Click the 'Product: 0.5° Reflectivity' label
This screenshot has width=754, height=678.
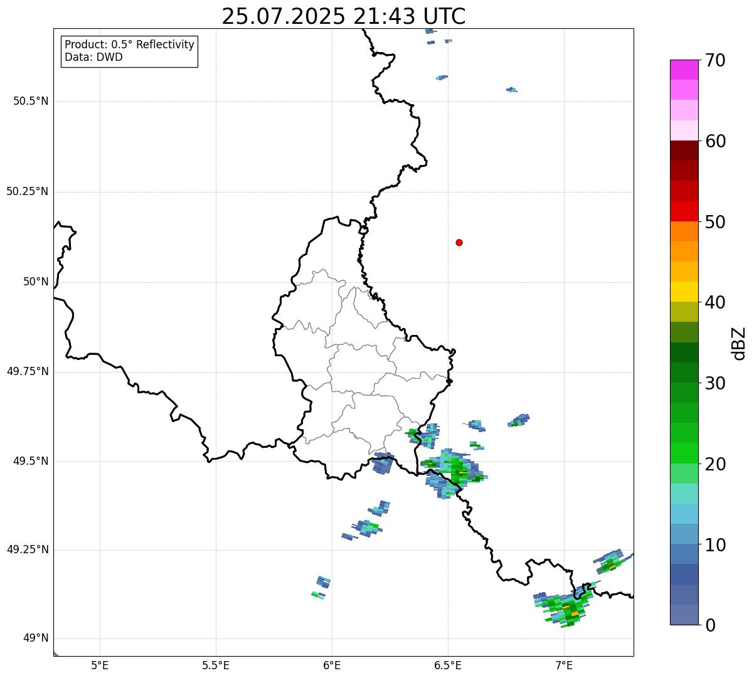pyautogui.click(x=130, y=45)
